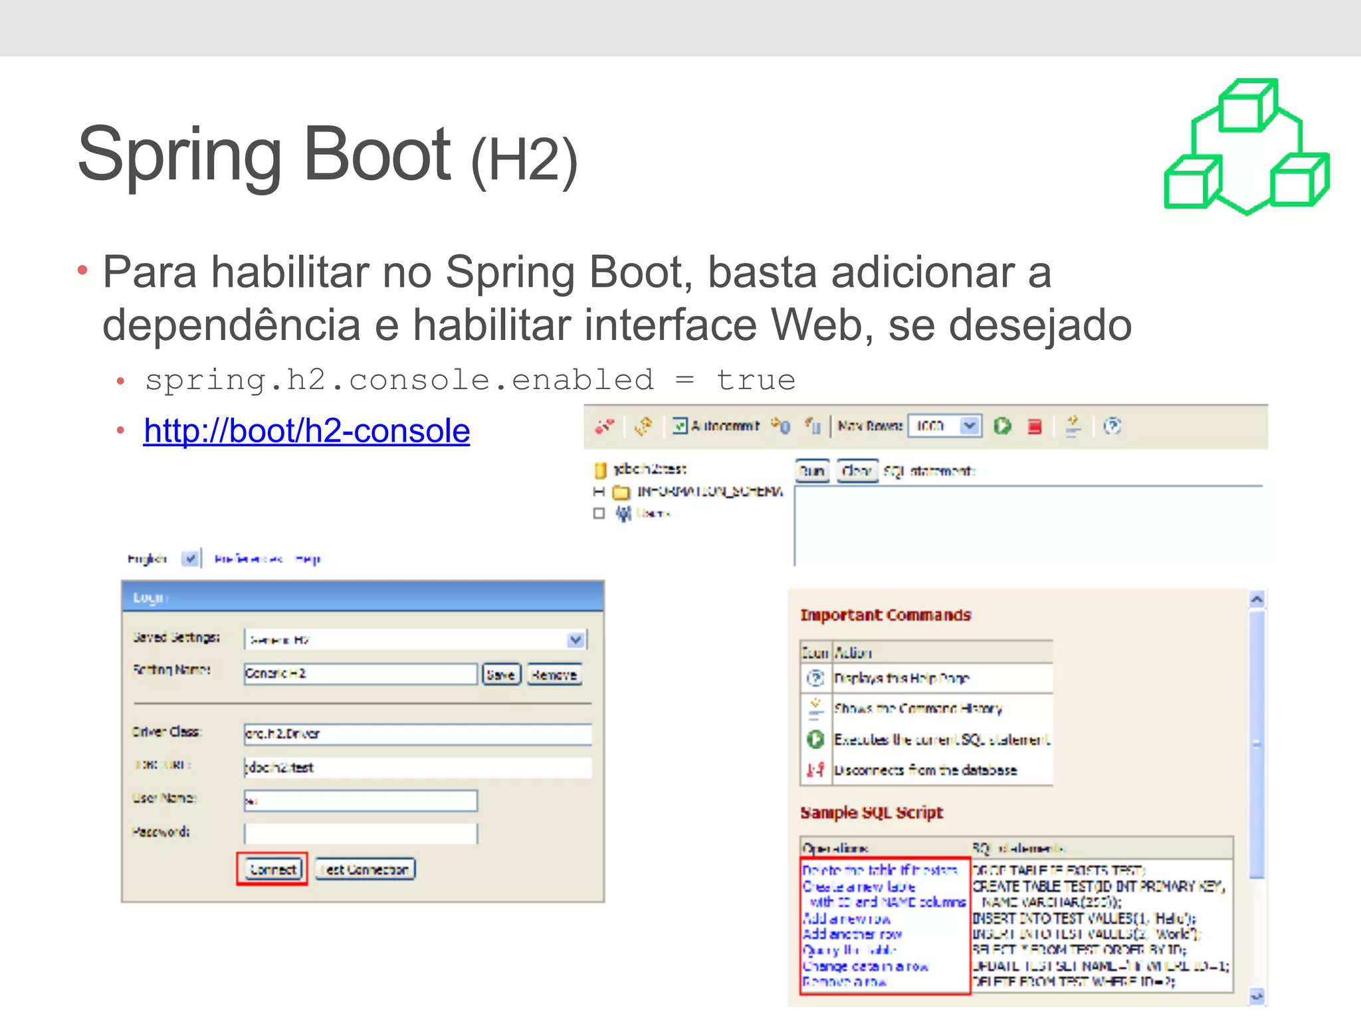Click the green Run statement icon
Viewport: 1361px width, 1020px height.
1002,426
